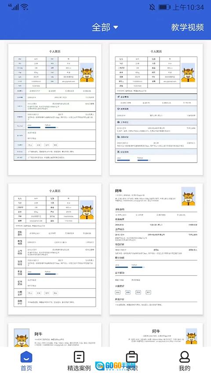The width and height of the screenshot is (211, 375).
Task: Switch to the 我的 tab
Action: tap(185, 368)
